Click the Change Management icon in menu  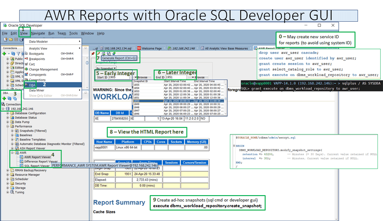25,69
